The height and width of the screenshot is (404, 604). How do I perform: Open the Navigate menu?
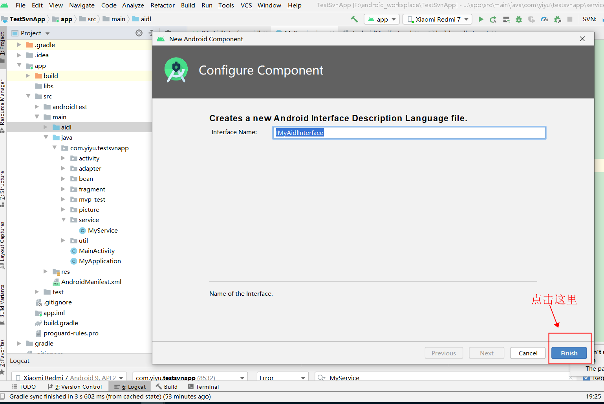click(x=82, y=5)
